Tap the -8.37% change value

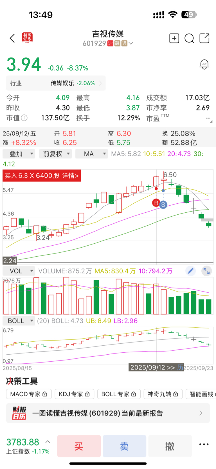[78, 68]
